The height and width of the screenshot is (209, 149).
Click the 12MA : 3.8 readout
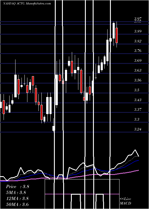click(17, 199)
